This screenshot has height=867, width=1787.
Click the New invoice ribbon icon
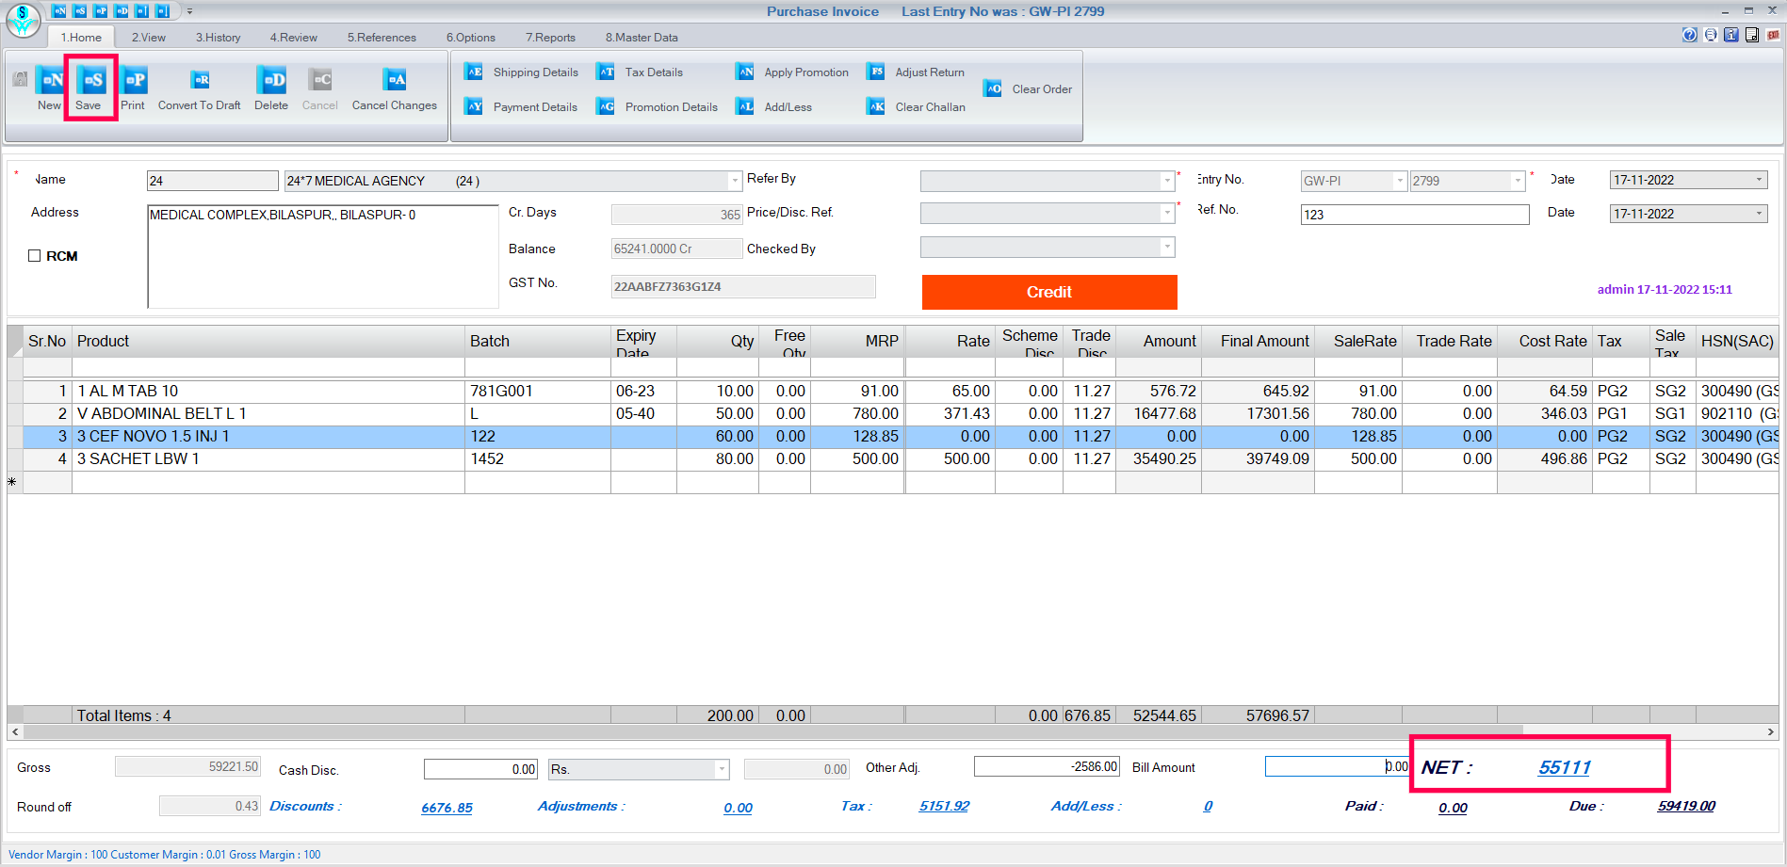(x=50, y=81)
